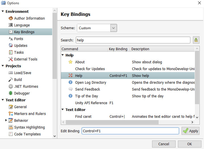Open the Language settings page
Image resolution: width=204 pixels, height=149 pixels.
pos(22,25)
